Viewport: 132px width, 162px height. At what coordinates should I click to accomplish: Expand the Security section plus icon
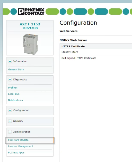10,121
